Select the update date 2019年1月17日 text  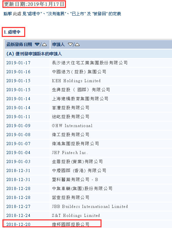click(46, 4)
